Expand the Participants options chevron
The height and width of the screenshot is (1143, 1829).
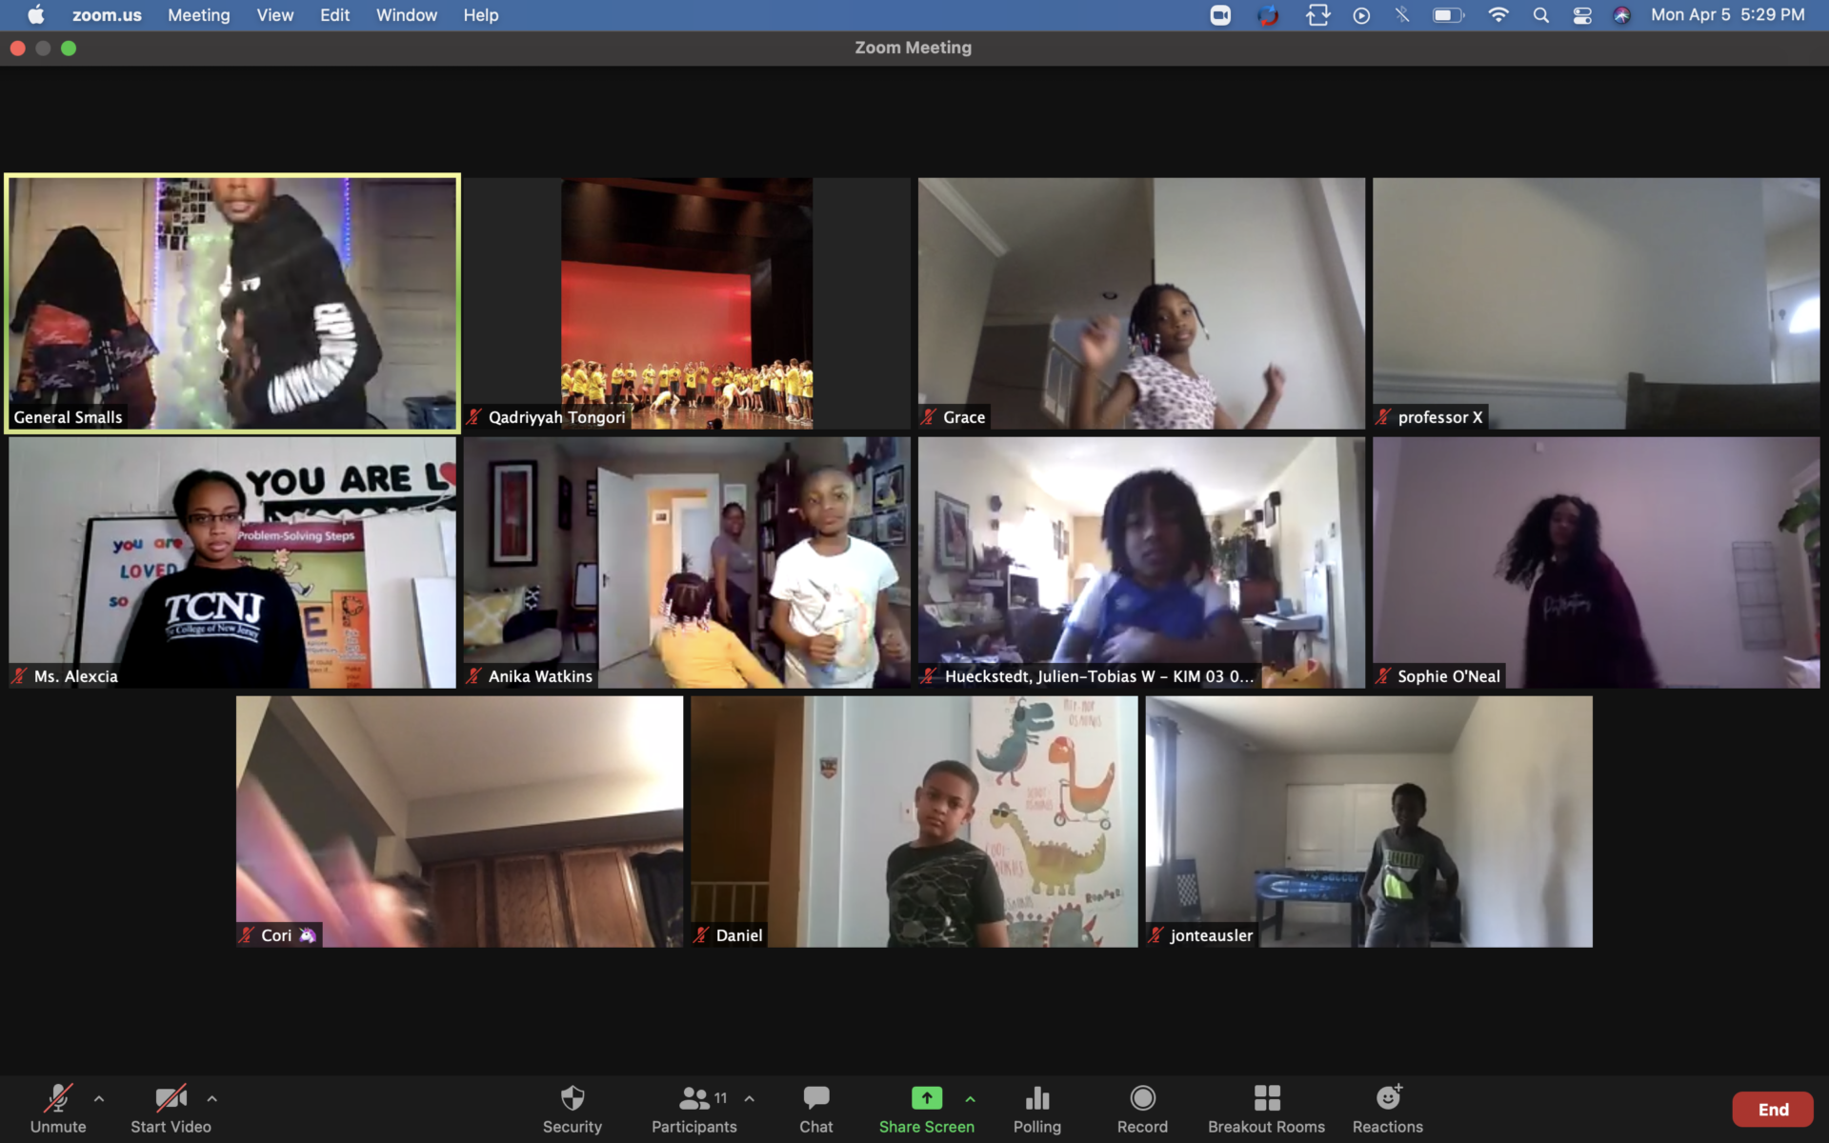tap(750, 1098)
